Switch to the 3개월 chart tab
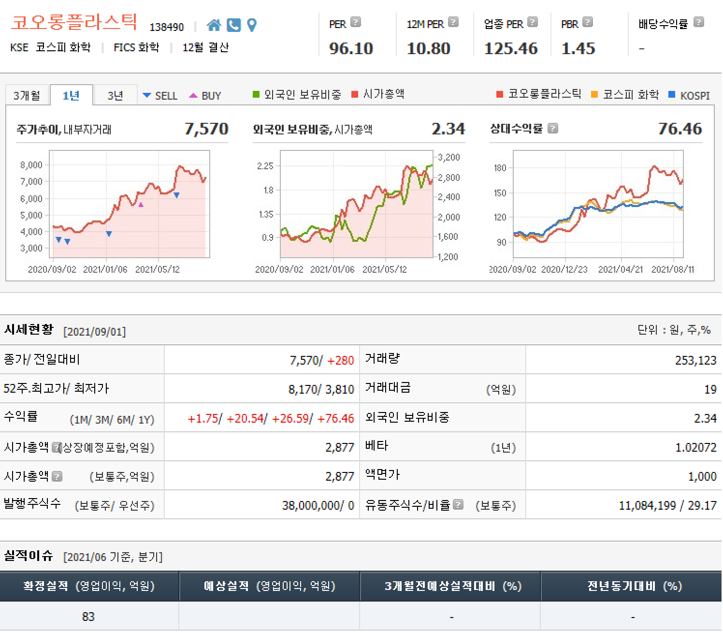The height and width of the screenshot is (633, 723). 27,95
